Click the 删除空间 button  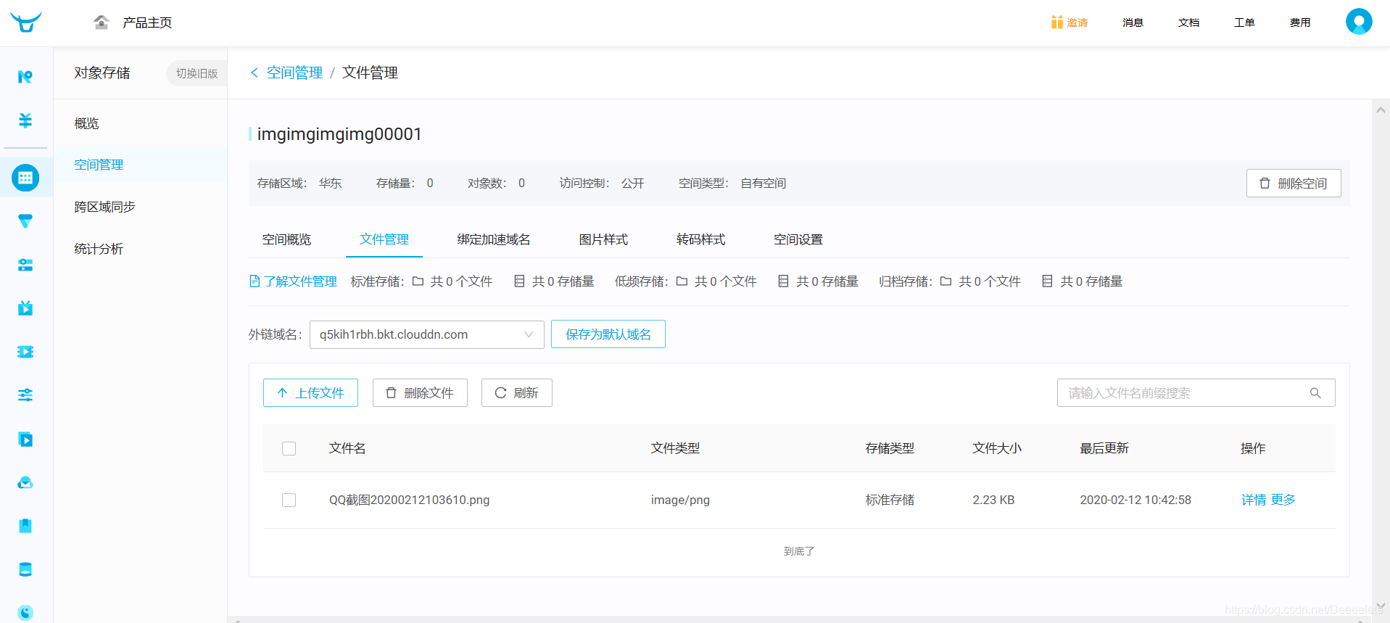pyautogui.click(x=1294, y=183)
